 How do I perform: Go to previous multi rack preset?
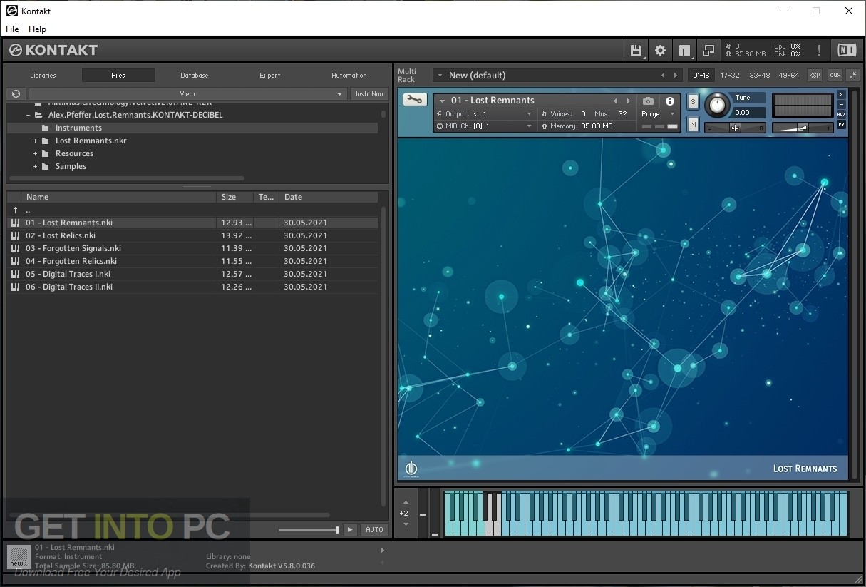(663, 75)
